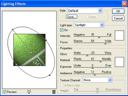
Task: Click the Material value 43
Action: point(92,59)
